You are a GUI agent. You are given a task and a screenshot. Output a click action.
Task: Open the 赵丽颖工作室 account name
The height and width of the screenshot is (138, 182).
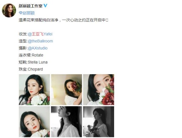[31, 6]
